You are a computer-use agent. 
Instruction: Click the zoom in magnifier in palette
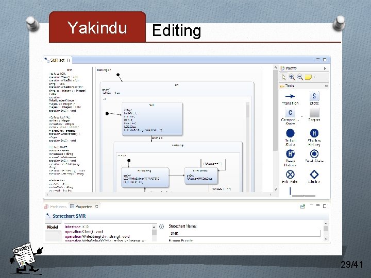[x=292, y=77]
